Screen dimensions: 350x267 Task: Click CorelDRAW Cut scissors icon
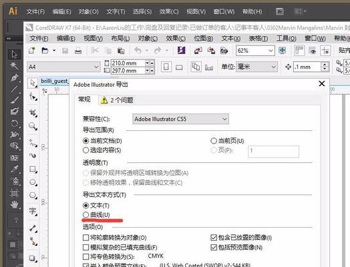(x=95, y=51)
